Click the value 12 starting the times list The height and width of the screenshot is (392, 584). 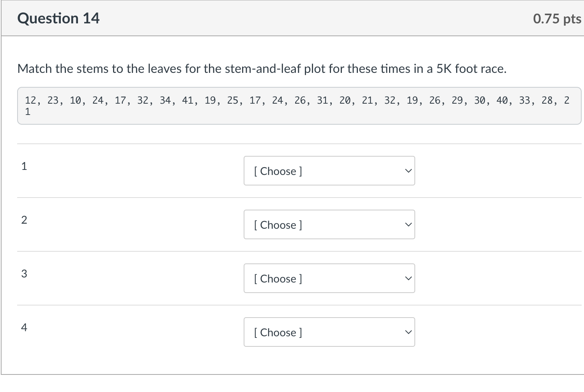point(30,101)
